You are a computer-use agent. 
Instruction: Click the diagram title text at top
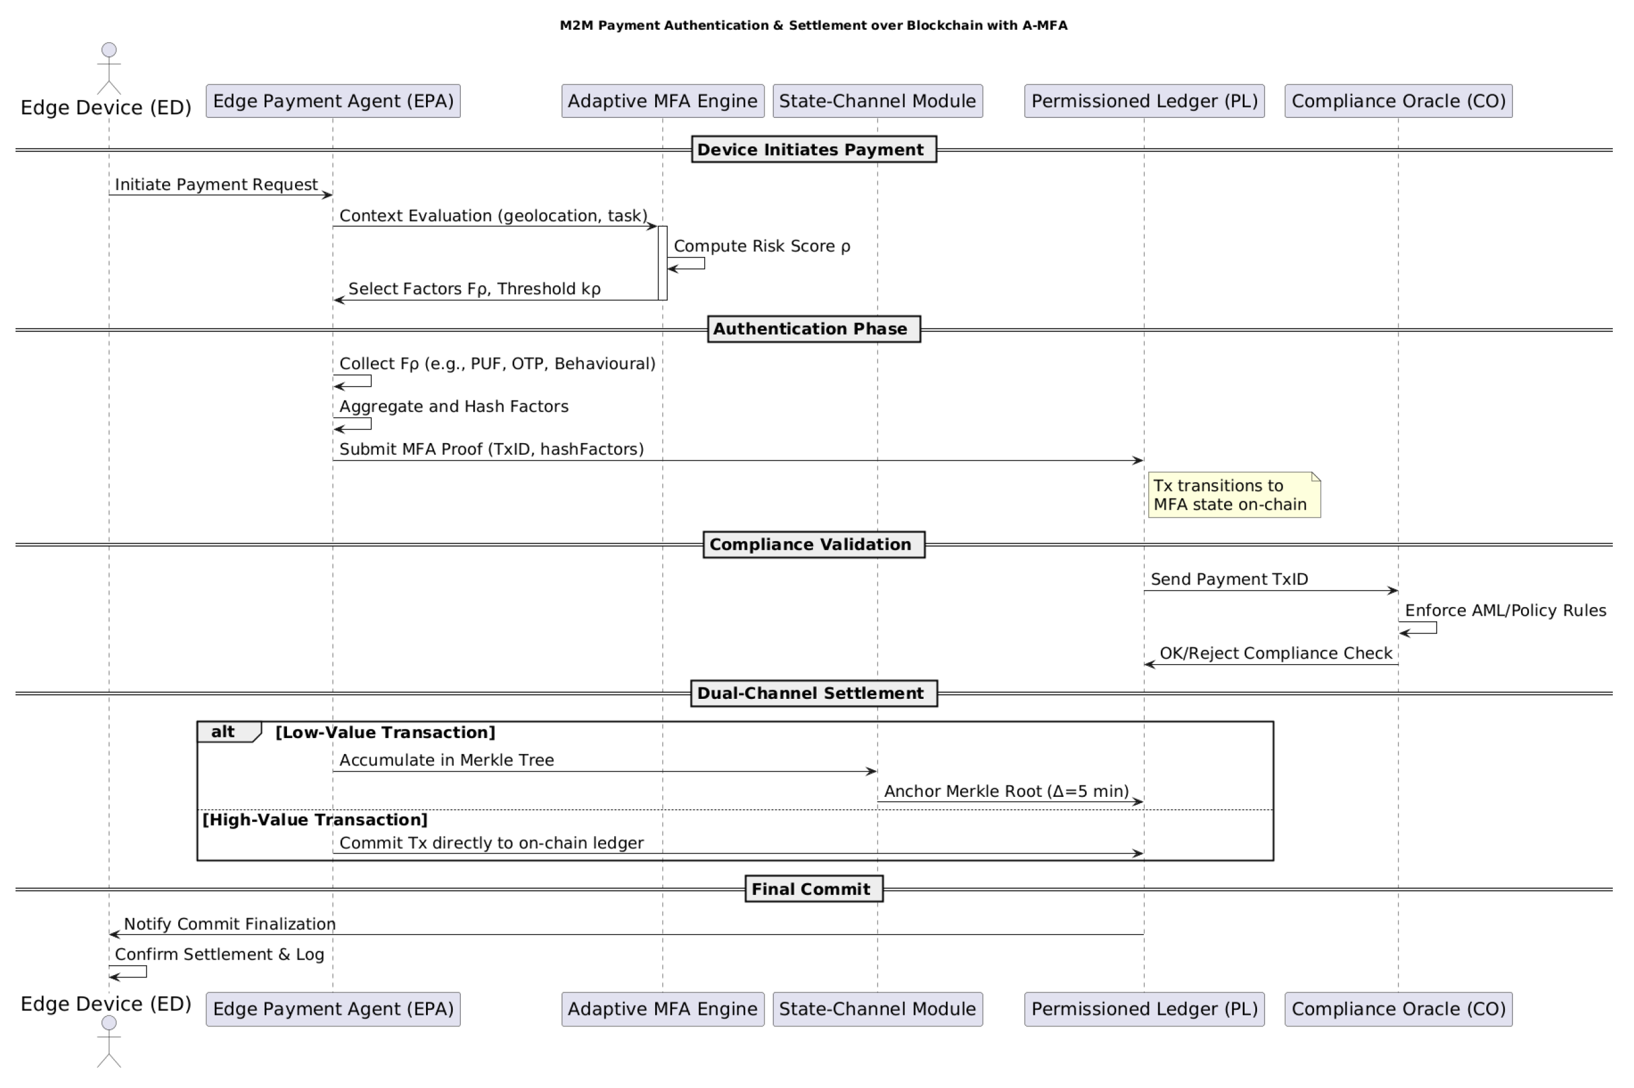(x=814, y=25)
